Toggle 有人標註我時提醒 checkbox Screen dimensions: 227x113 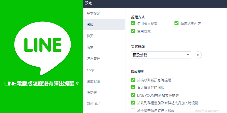coord(133,87)
